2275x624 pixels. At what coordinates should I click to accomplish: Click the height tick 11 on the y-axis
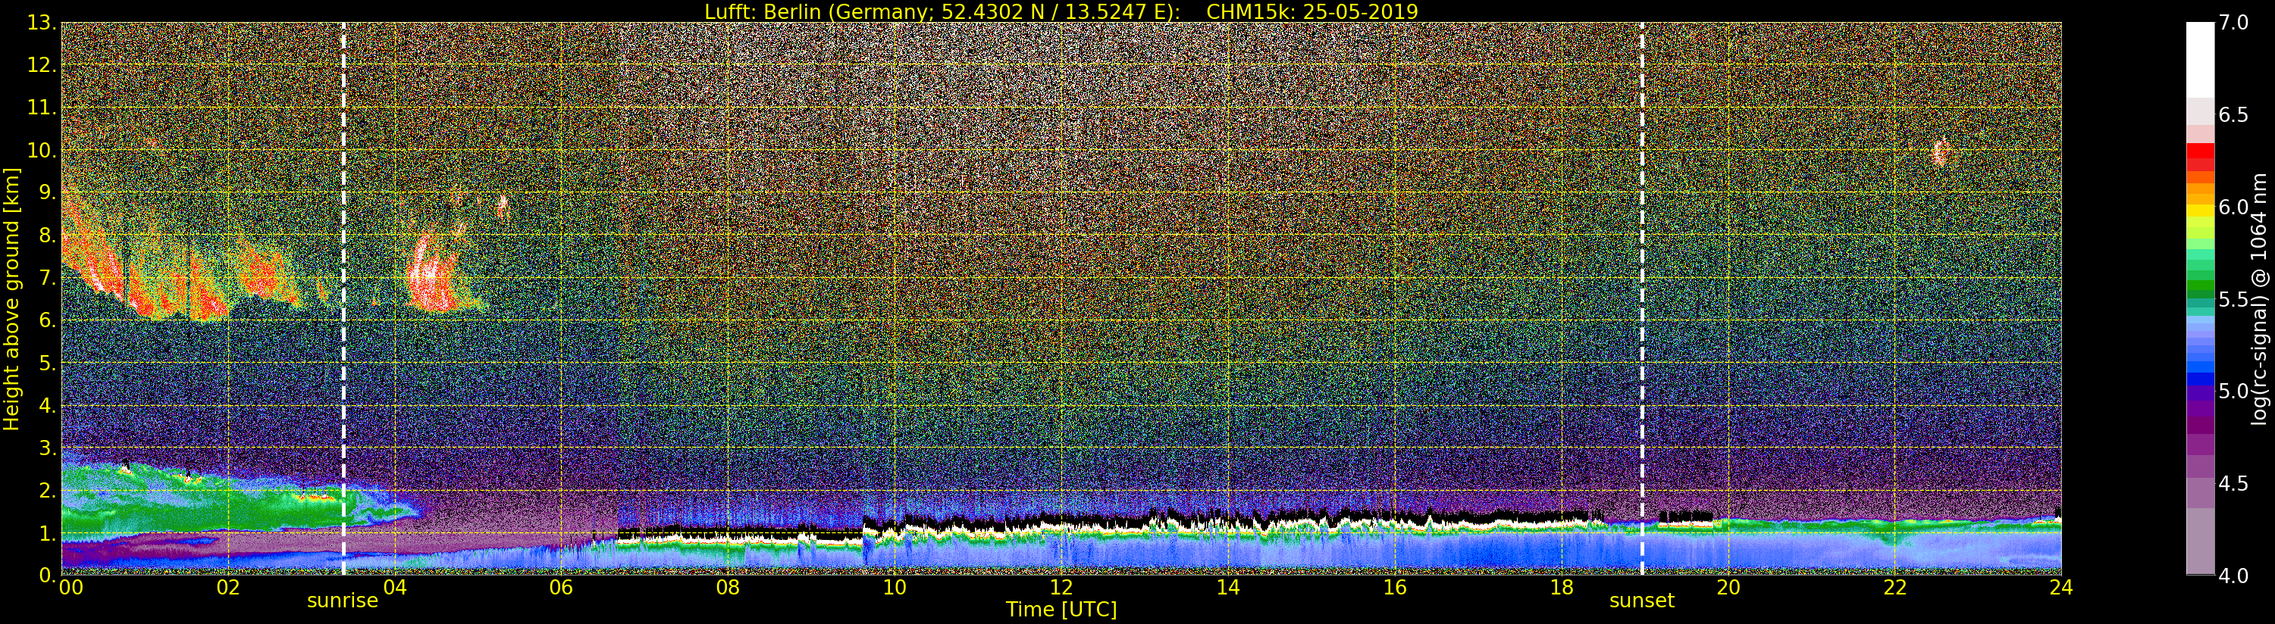[x=42, y=108]
